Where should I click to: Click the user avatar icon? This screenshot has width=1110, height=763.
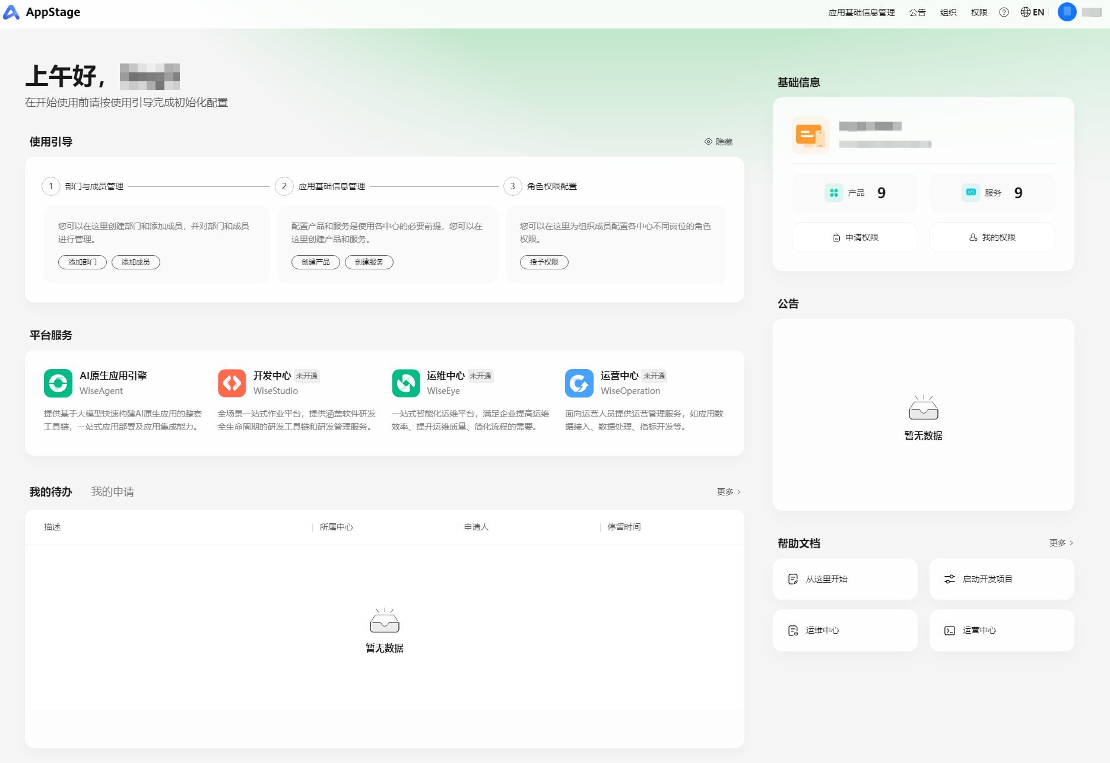(1067, 12)
